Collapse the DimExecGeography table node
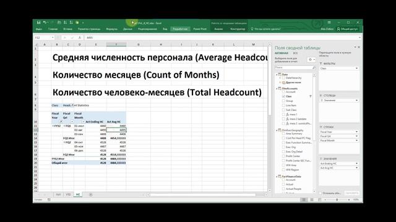Image resolution: width=396 pixels, height=222 pixels. pos(277,130)
